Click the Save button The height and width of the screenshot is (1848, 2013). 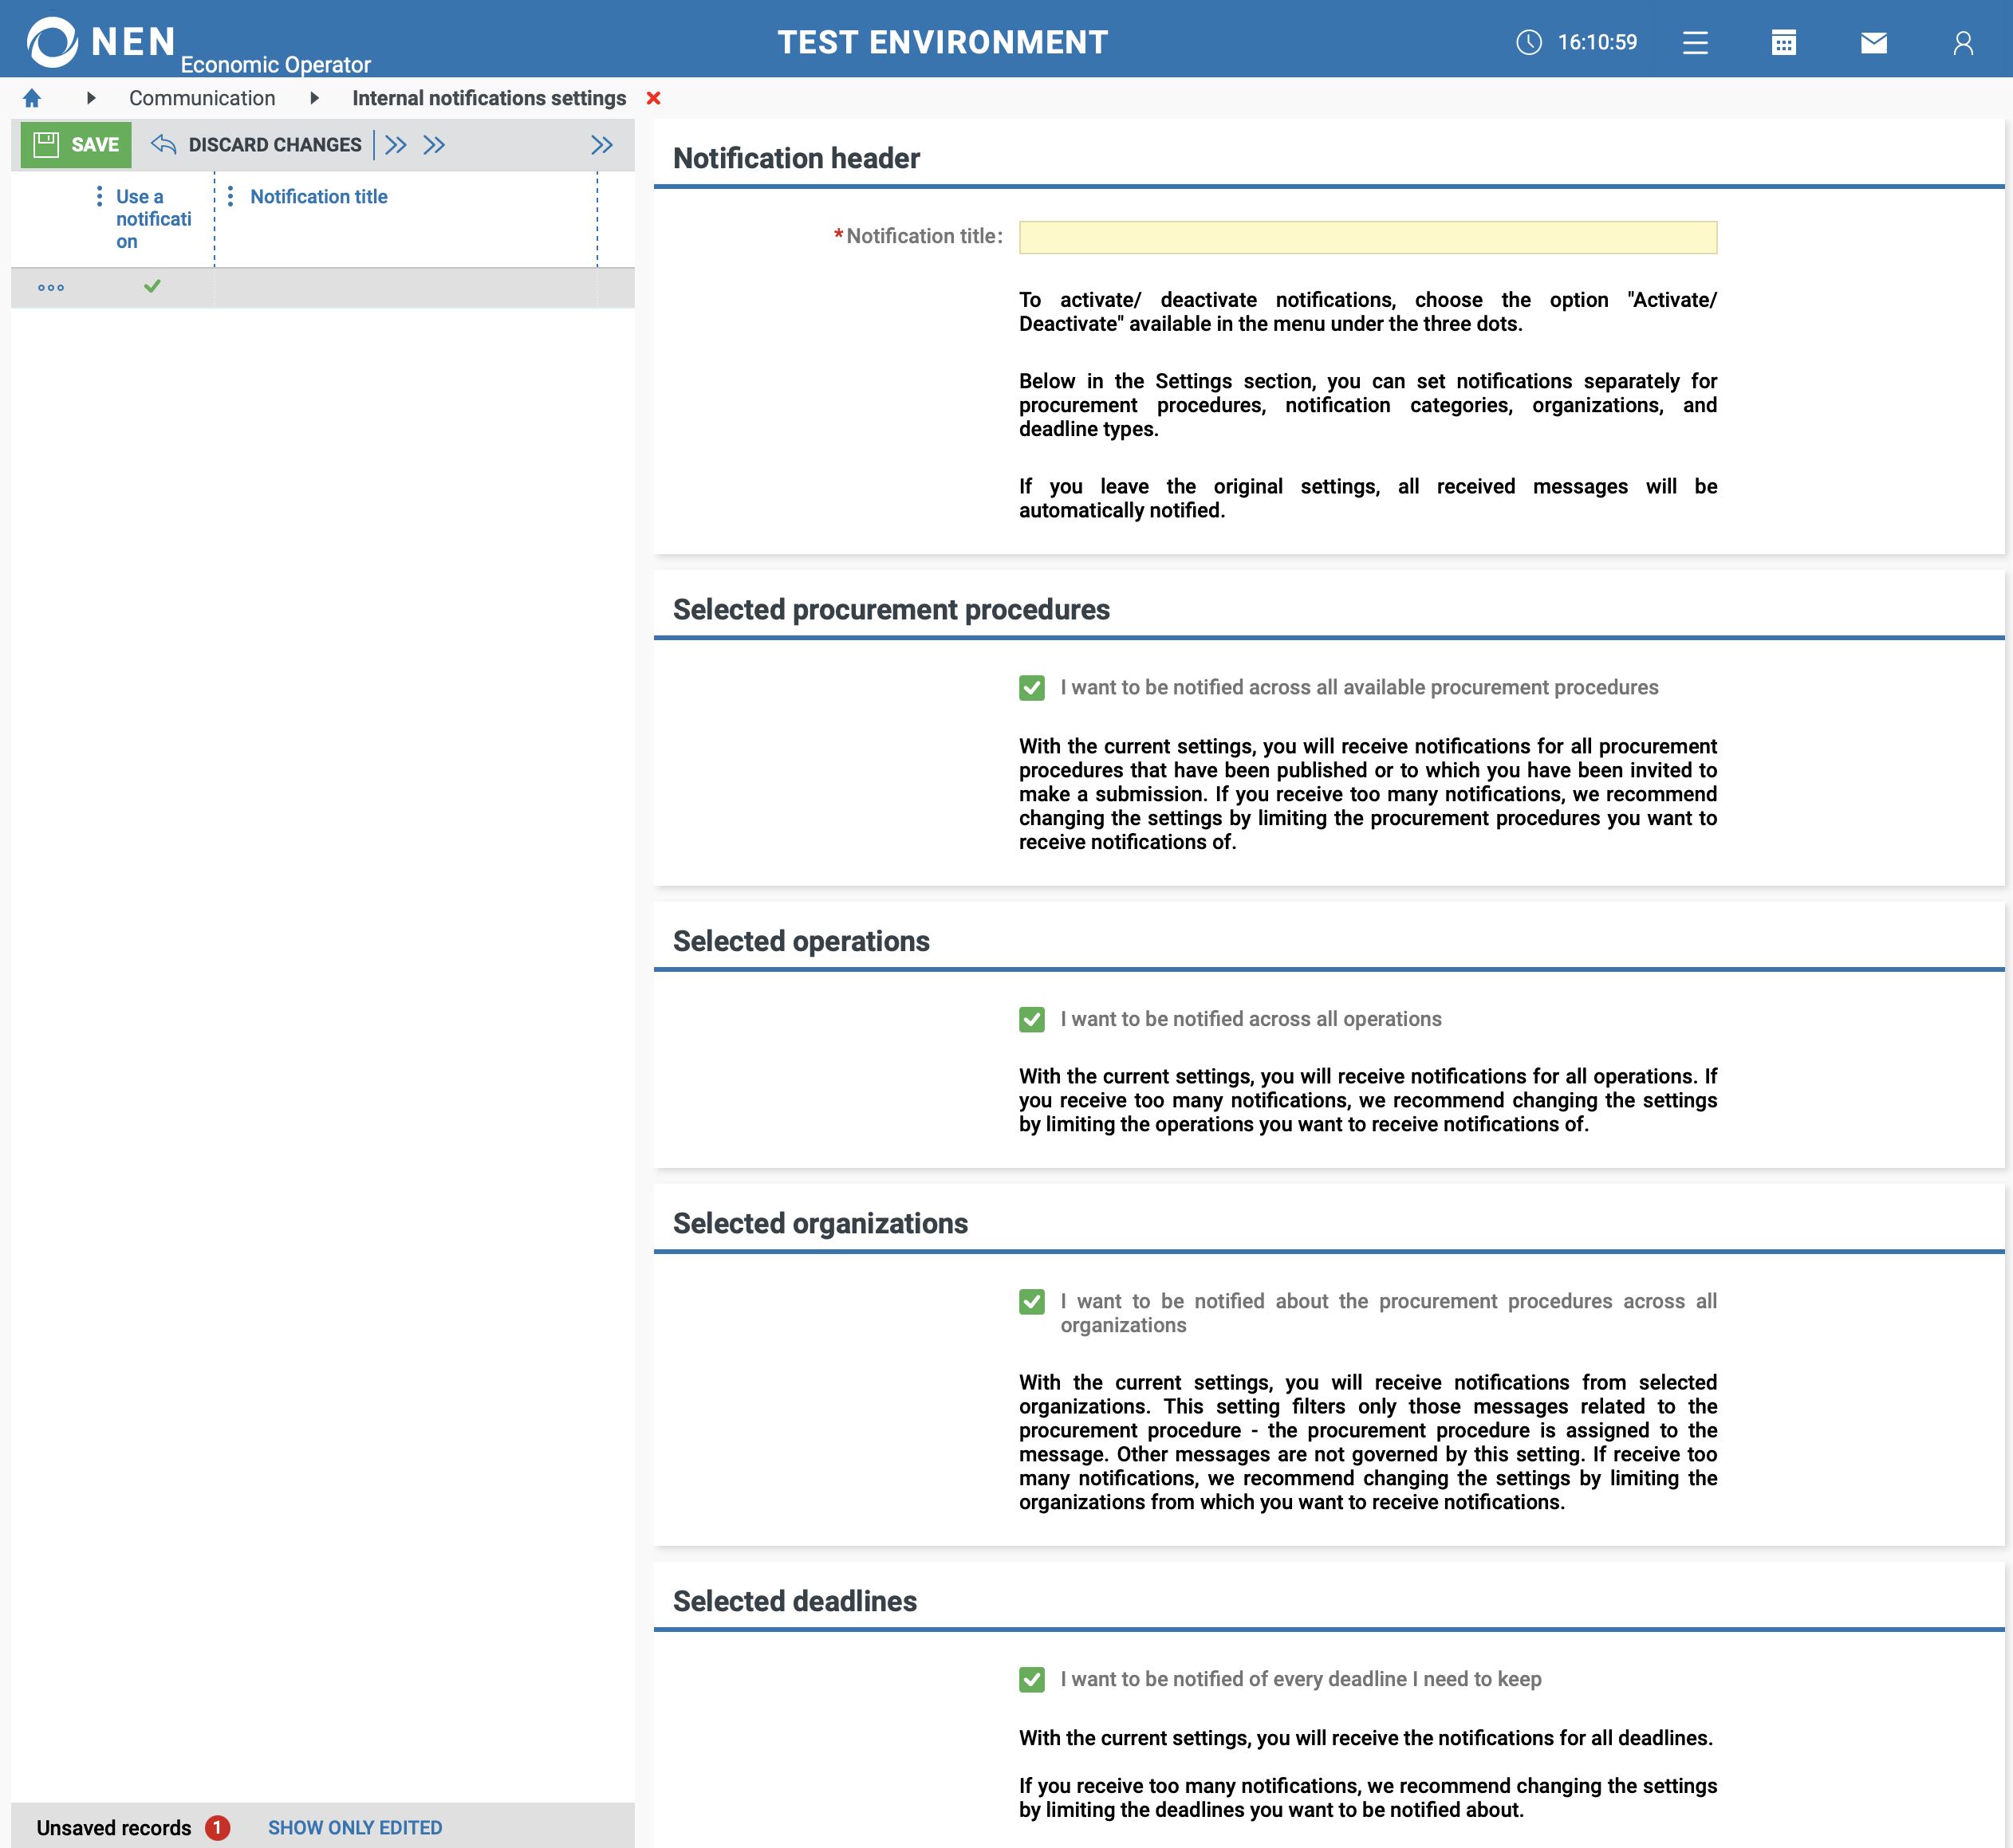pos(76,145)
